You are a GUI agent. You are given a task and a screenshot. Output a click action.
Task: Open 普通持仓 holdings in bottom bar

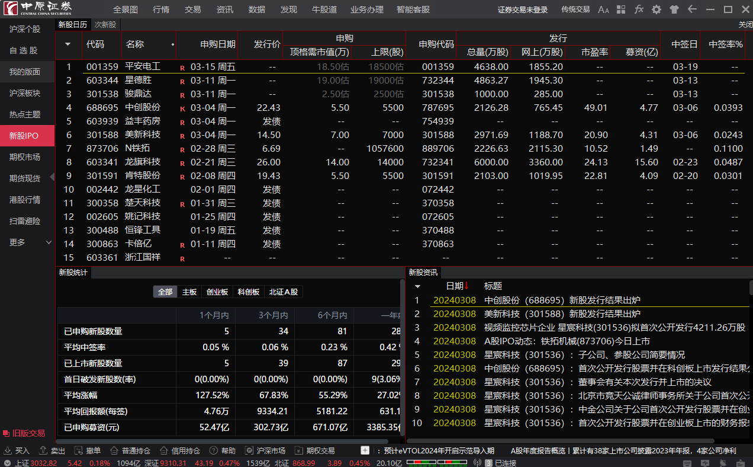tap(130, 450)
